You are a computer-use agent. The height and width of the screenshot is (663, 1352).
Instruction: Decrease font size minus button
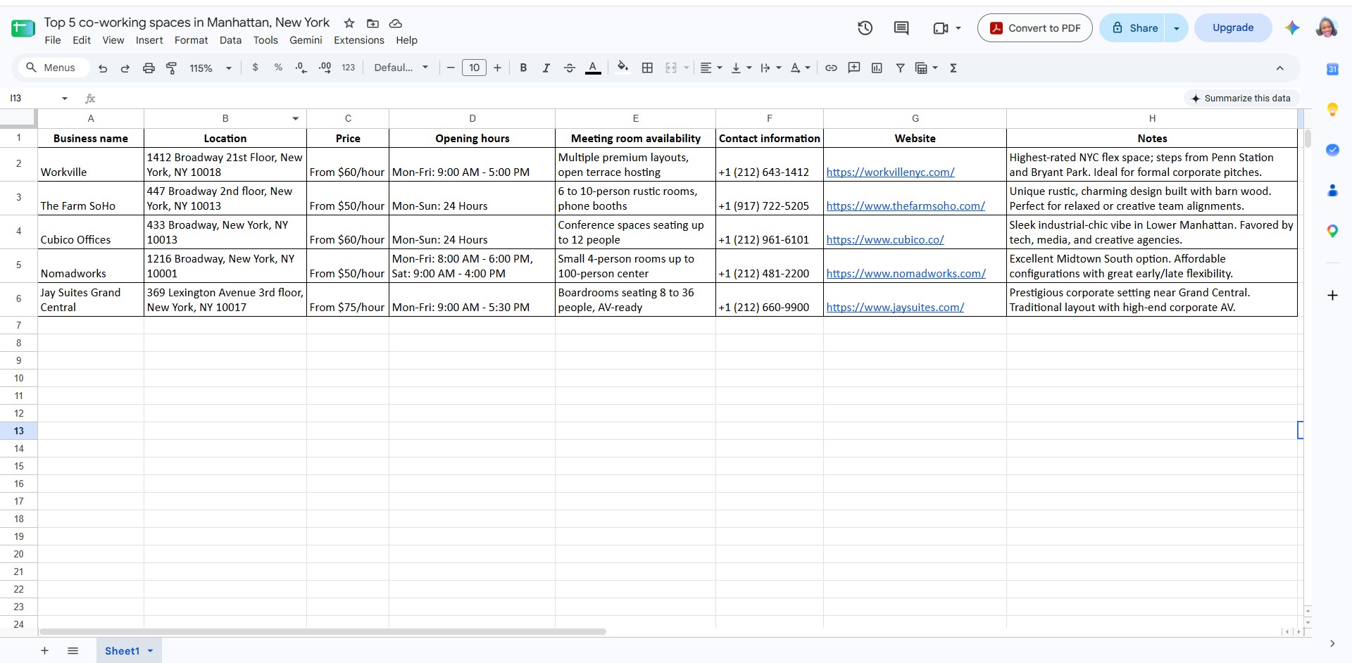(x=451, y=68)
